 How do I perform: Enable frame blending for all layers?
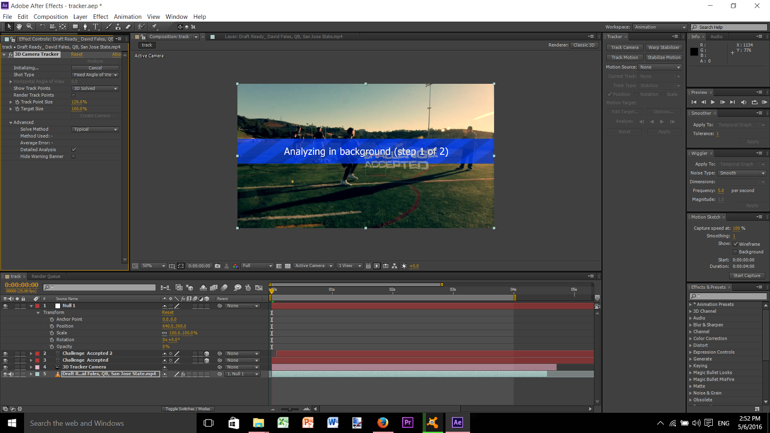coord(214,288)
